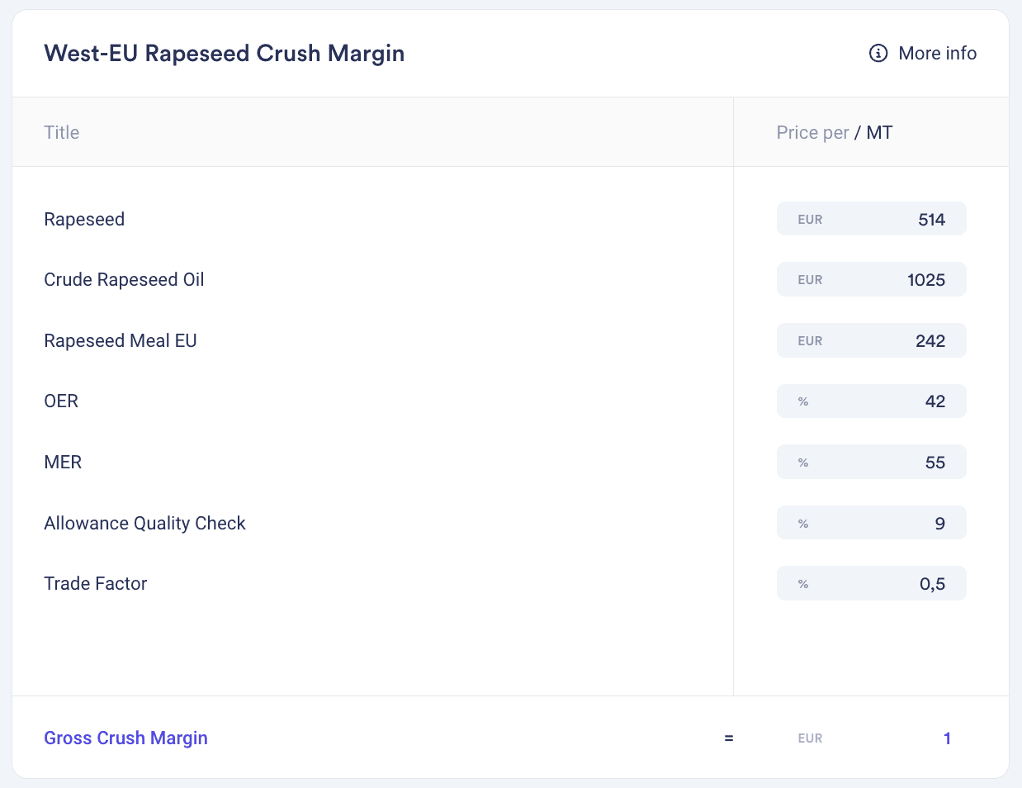
Task: Click the Title column header
Action: click(x=62, y=132)
